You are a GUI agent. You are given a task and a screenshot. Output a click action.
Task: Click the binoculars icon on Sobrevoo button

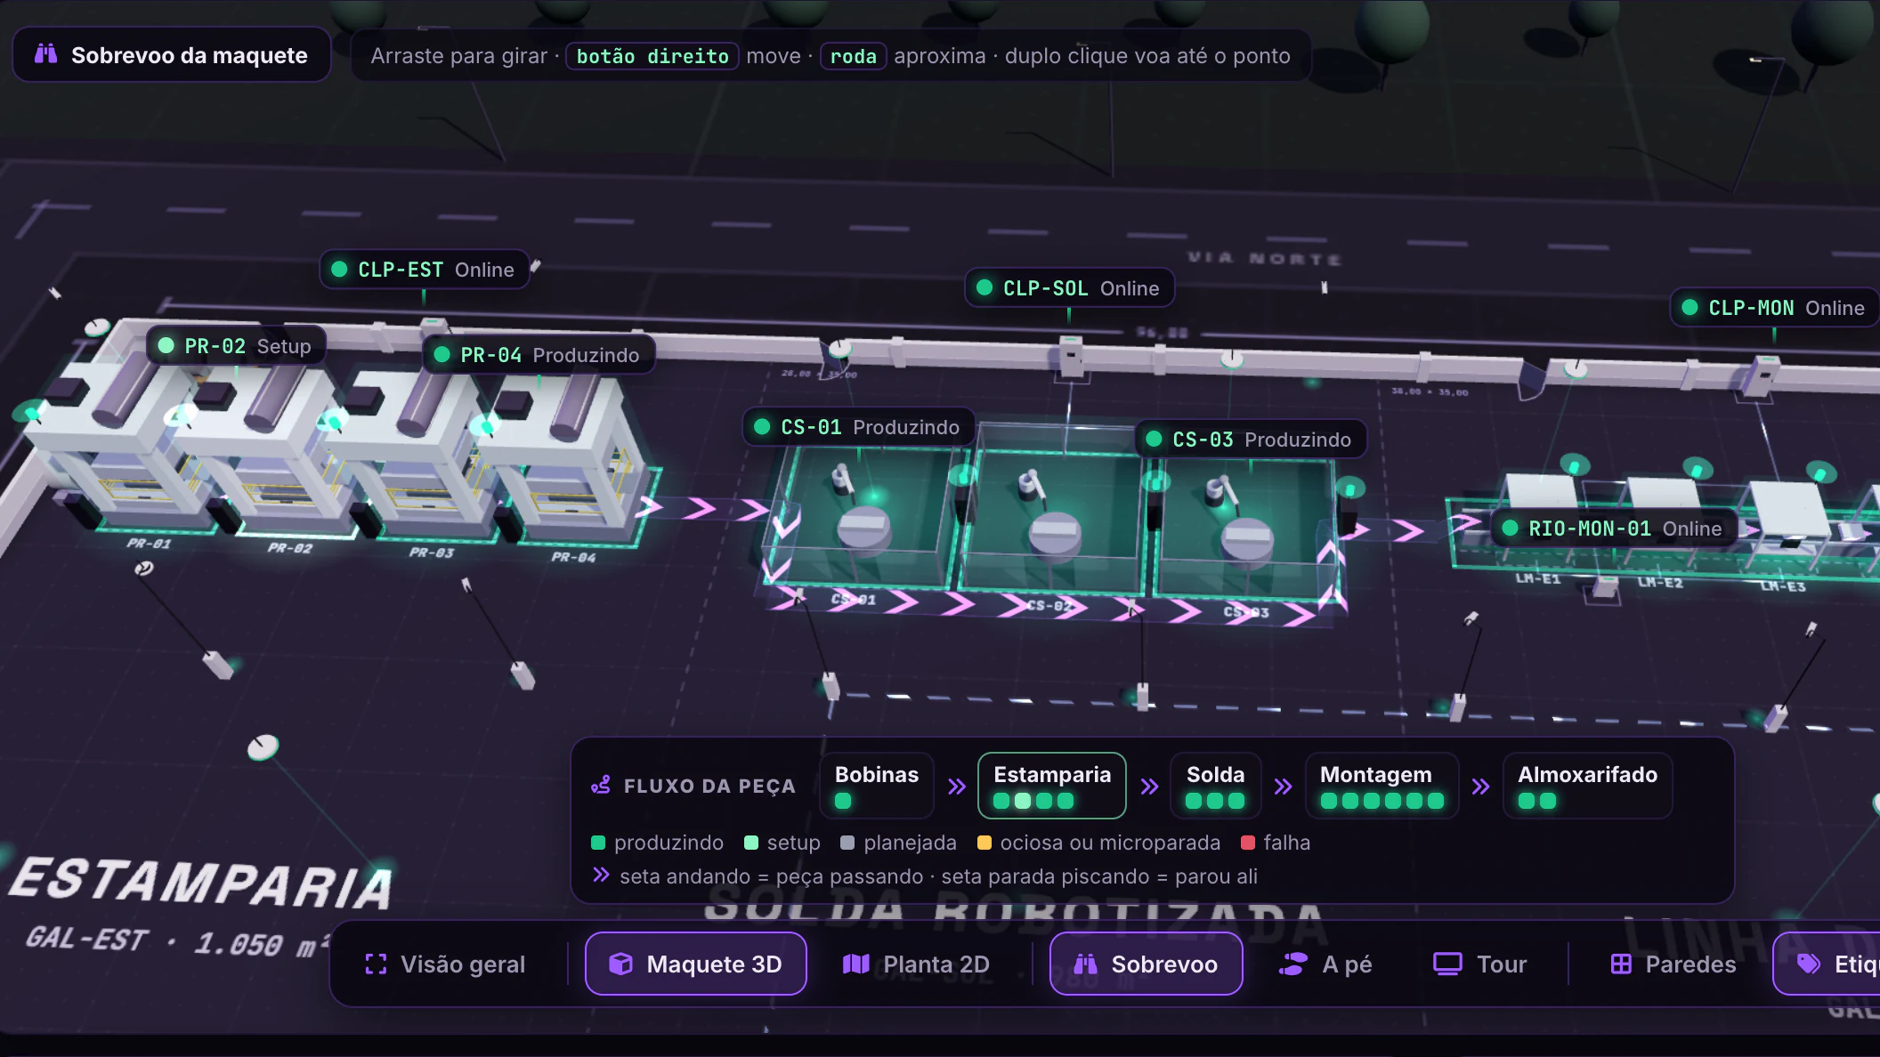[1085, 964]
